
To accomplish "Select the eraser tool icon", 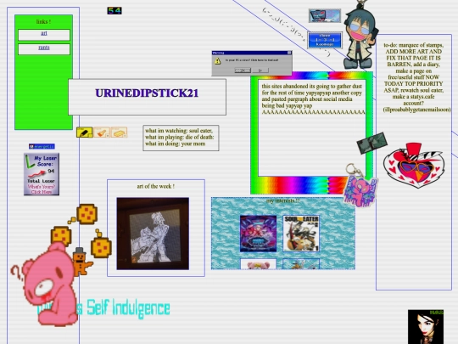I will [119, 133].
